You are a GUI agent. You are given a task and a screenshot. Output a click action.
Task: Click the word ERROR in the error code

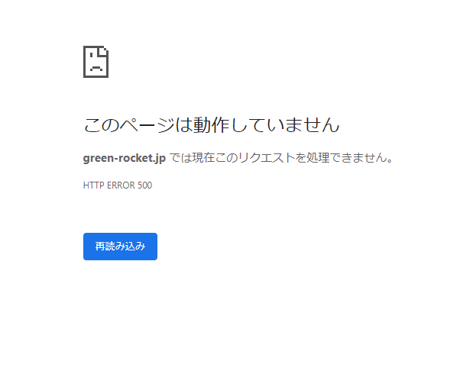tap(121, 185)
